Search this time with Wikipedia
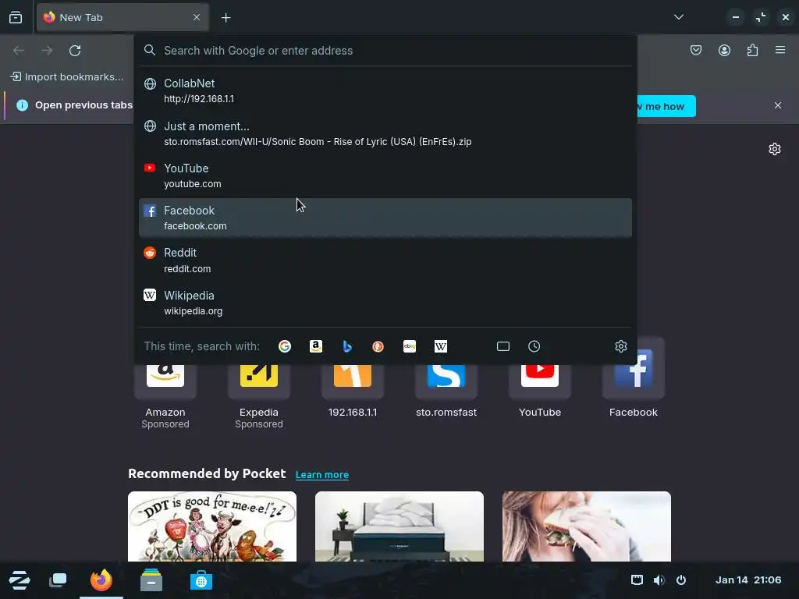The width and height of the screenshot is (799, 599). pos(441,346)
